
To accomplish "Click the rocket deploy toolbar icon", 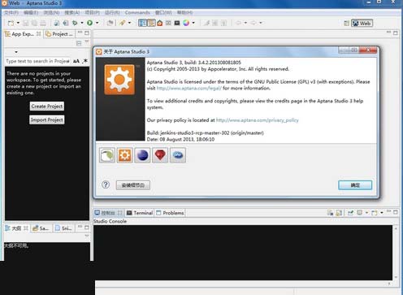I will click(123, 23).
